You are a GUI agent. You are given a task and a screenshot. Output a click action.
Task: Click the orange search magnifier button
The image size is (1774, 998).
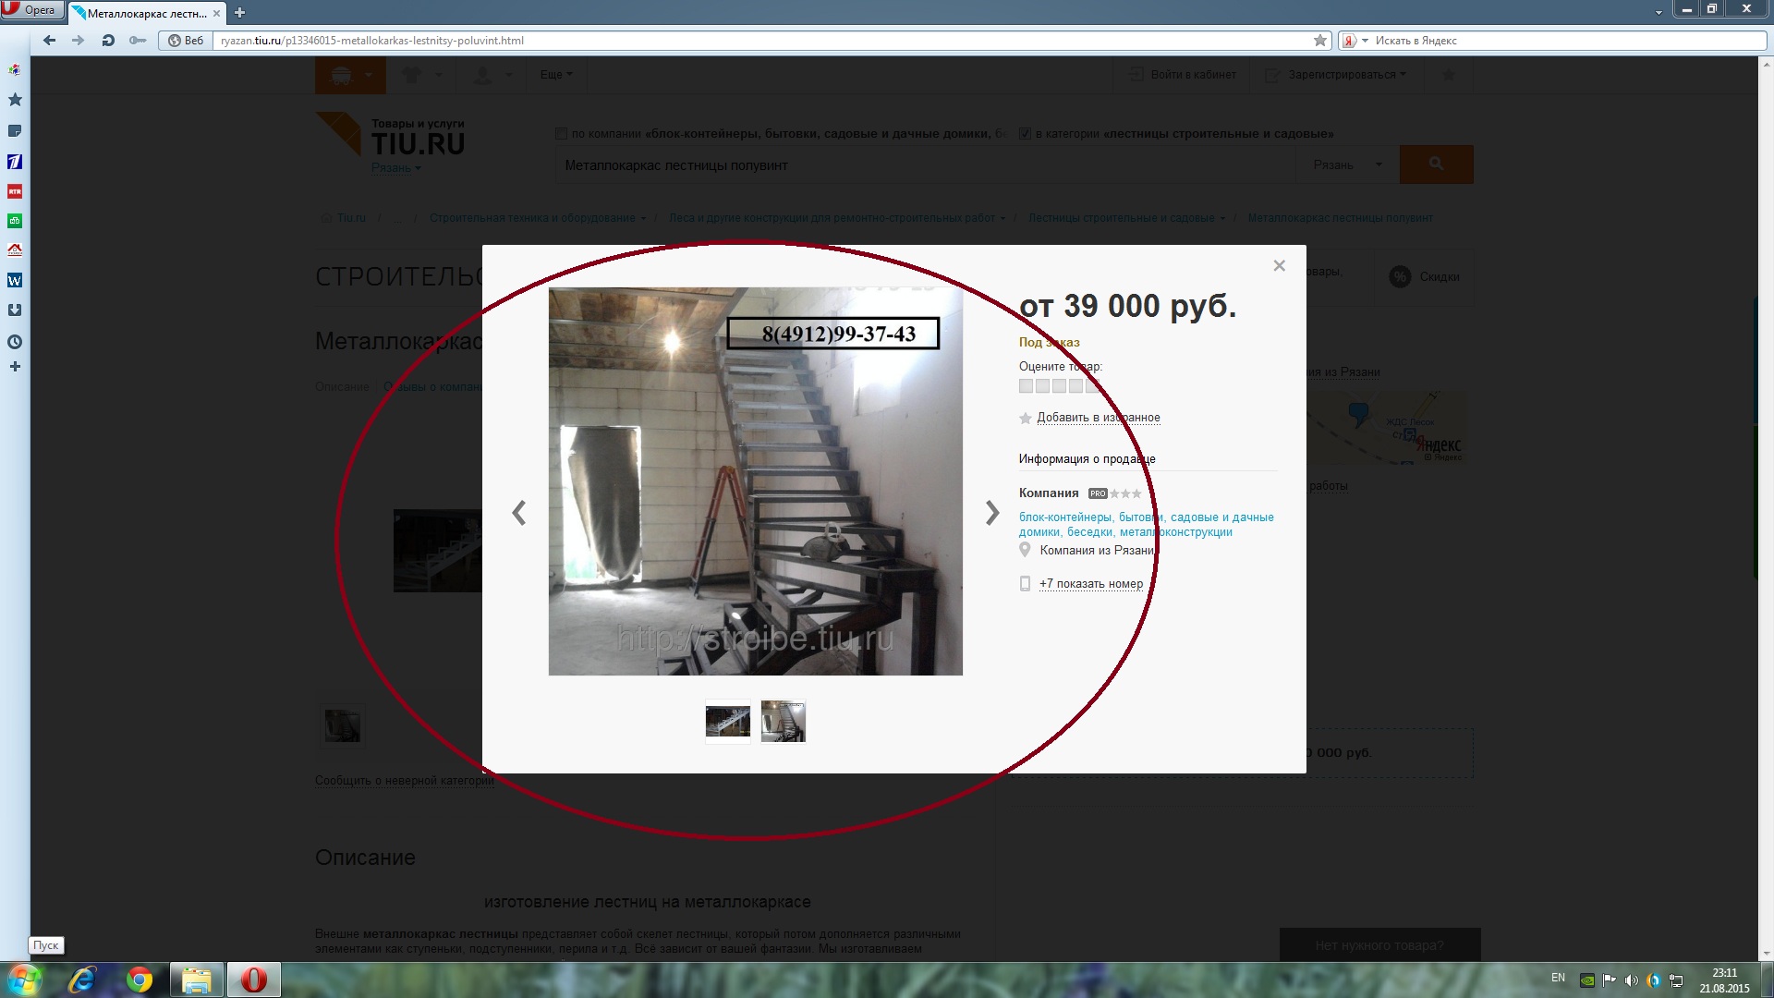pos(1436,164)
